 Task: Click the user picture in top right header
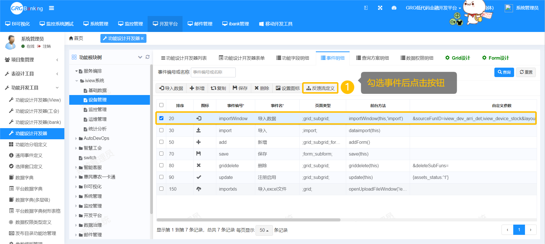coord(508,8)
